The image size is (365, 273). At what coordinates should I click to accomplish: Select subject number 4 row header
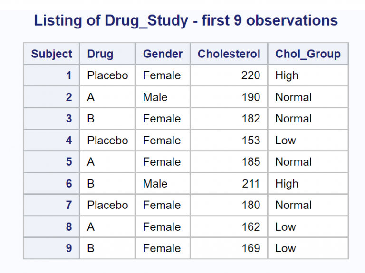69,141
